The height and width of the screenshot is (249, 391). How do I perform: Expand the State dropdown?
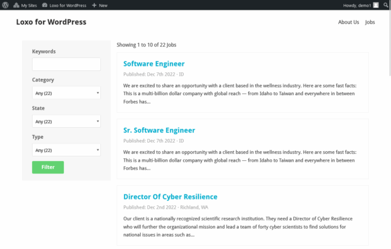(66, 121)
